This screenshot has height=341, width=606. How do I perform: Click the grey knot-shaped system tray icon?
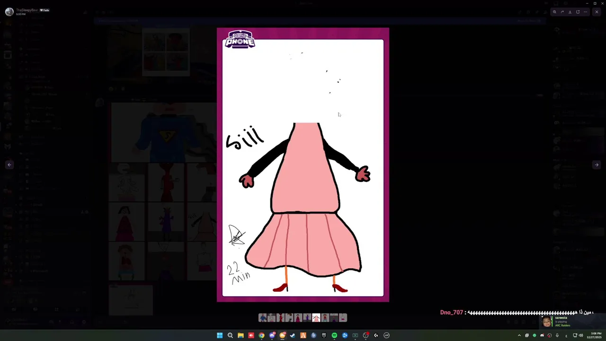527,335
